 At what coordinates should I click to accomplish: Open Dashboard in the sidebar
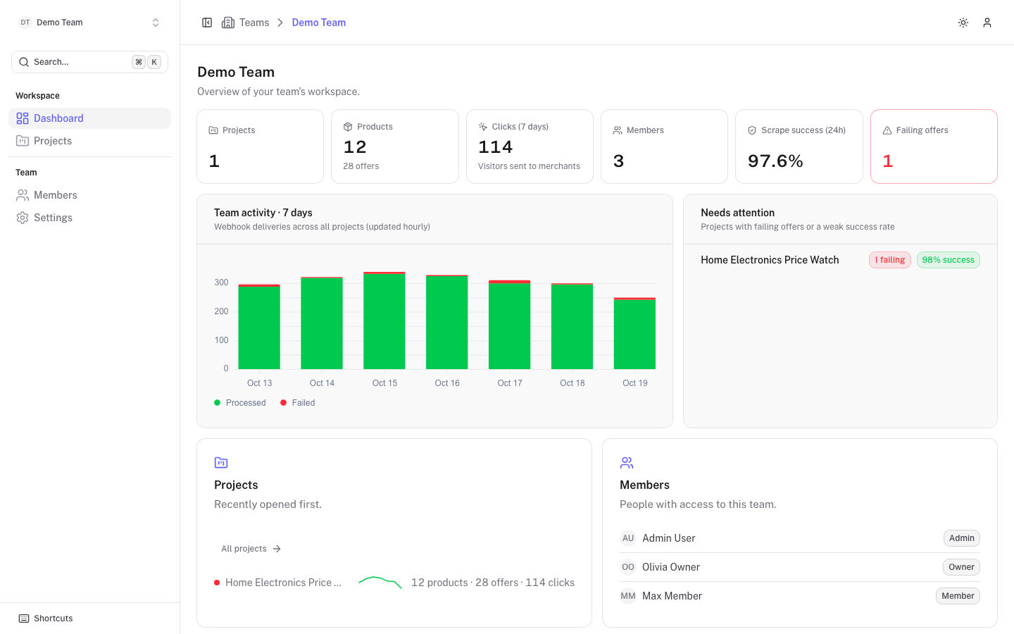[89, 118]
